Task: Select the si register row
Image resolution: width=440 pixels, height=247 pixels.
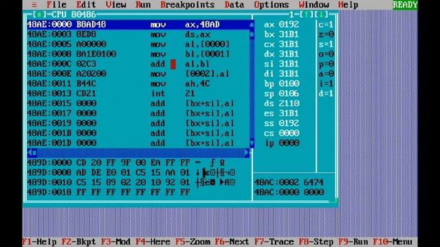Action: point(281,64)
